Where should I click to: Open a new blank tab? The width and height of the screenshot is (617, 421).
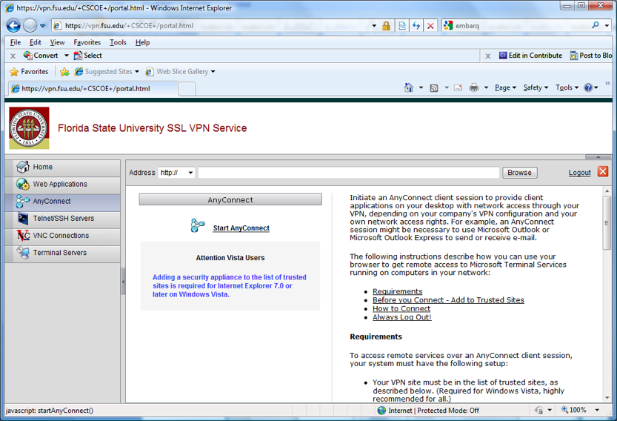187,89
